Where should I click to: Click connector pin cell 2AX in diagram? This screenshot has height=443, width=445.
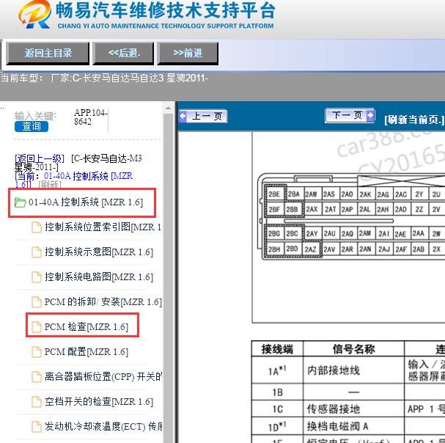[x=312, y=209]
